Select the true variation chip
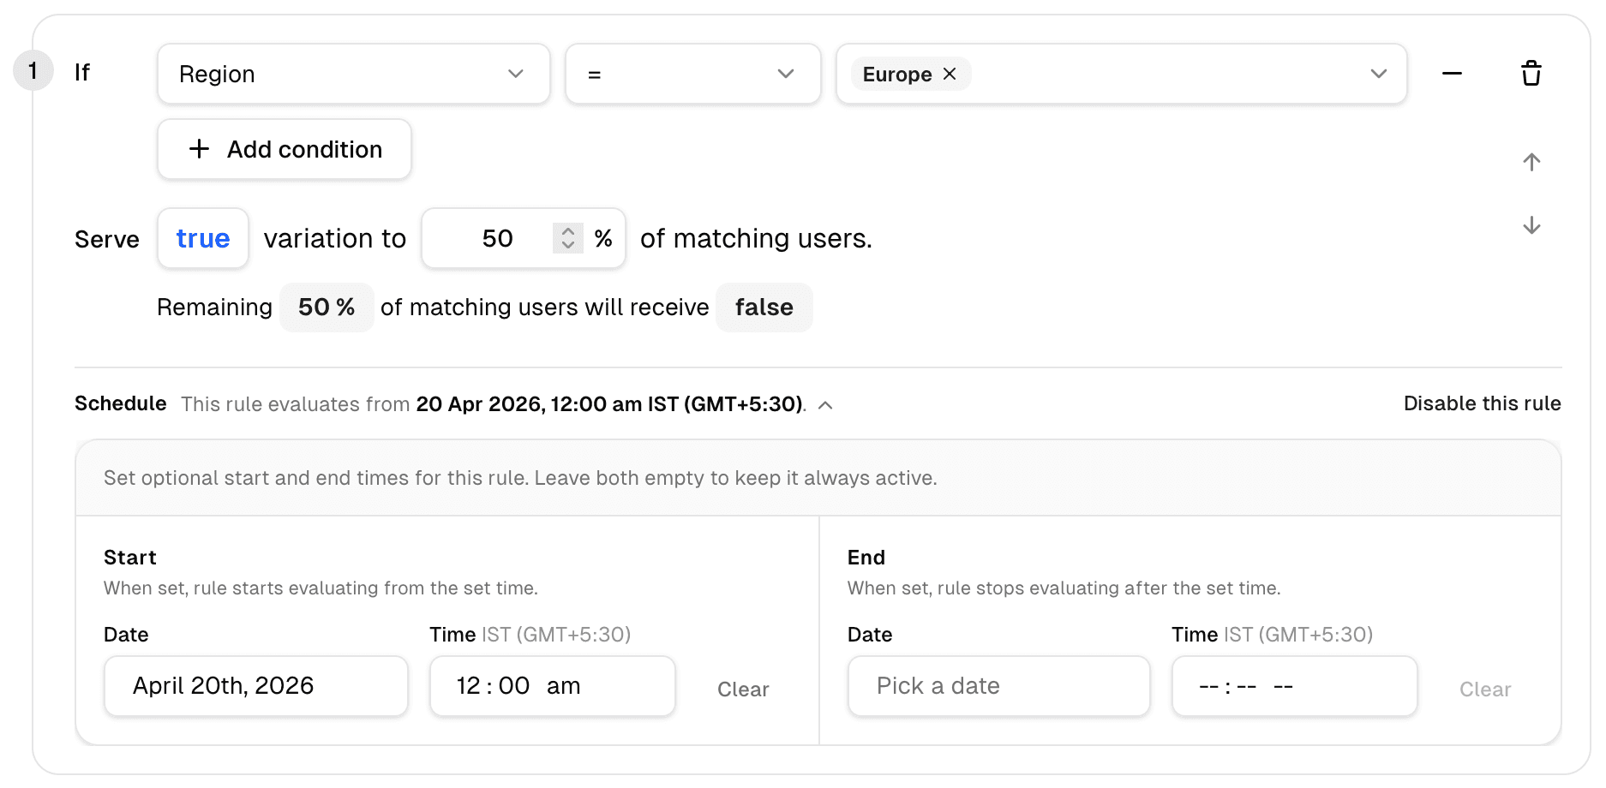This screenshot has height=788, width=1606. tap(202, 238)
